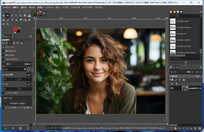Choose the Crop tool
The image size is (204, 132).
[x=20, y=16]
